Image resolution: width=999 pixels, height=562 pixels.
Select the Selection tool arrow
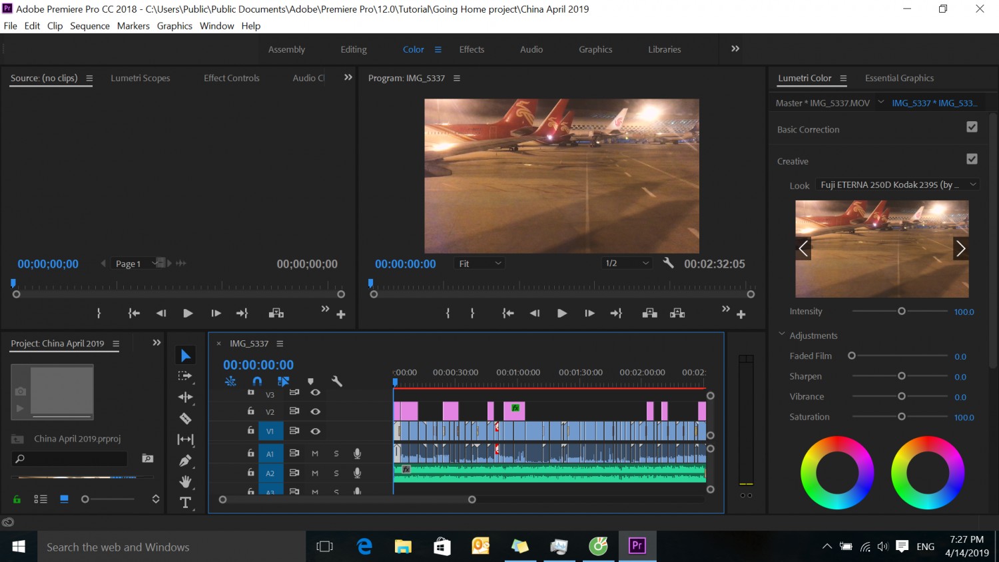click(186, 356)
